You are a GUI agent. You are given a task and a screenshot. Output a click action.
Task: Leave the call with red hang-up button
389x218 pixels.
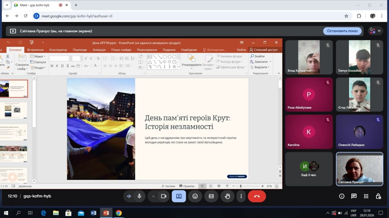point(257,196)
